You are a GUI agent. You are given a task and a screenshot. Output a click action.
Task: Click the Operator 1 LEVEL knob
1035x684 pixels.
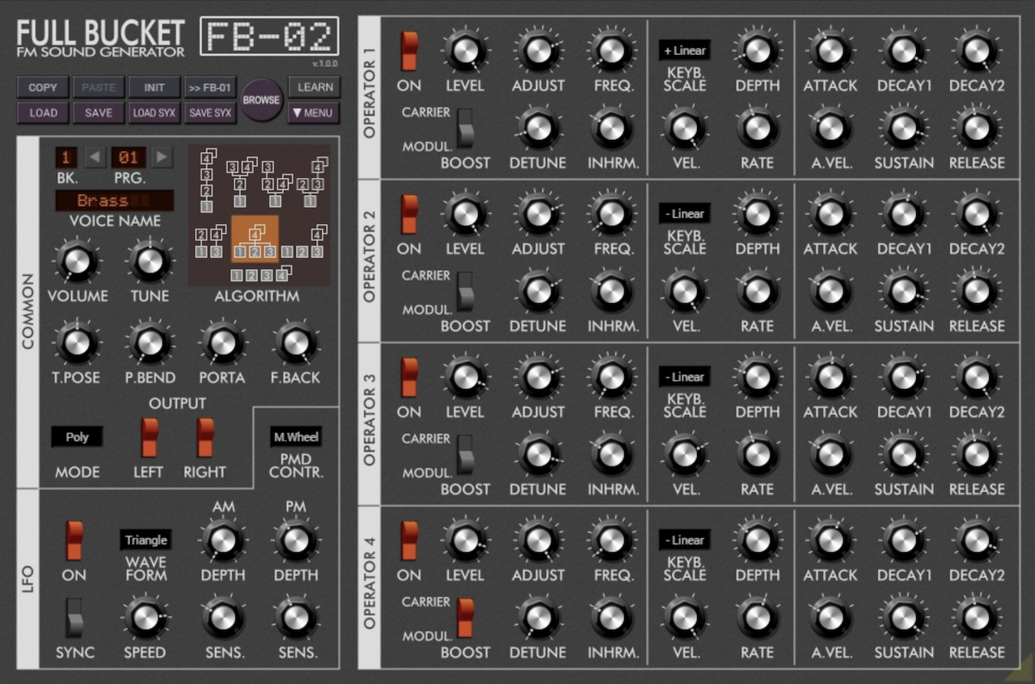[465, 51]
